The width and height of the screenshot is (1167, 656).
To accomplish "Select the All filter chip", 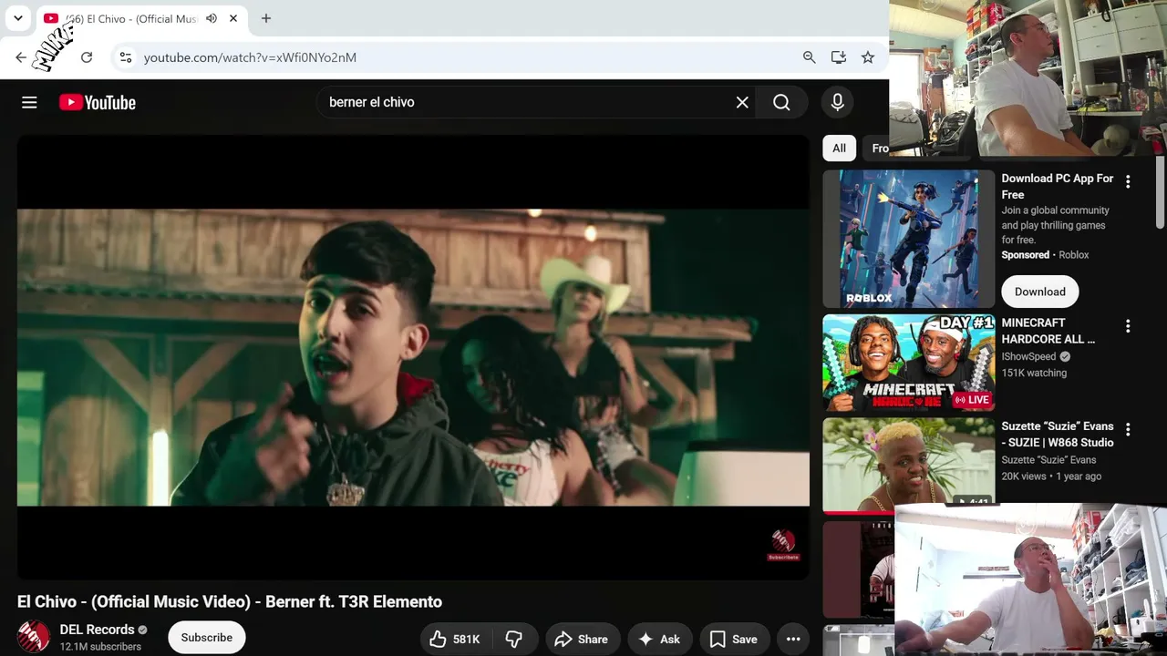I will tap(839, 148).
